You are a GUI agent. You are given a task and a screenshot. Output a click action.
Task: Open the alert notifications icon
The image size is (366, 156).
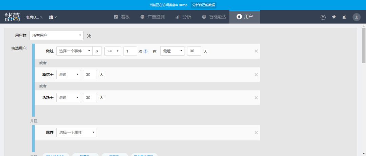pos(344,17)
